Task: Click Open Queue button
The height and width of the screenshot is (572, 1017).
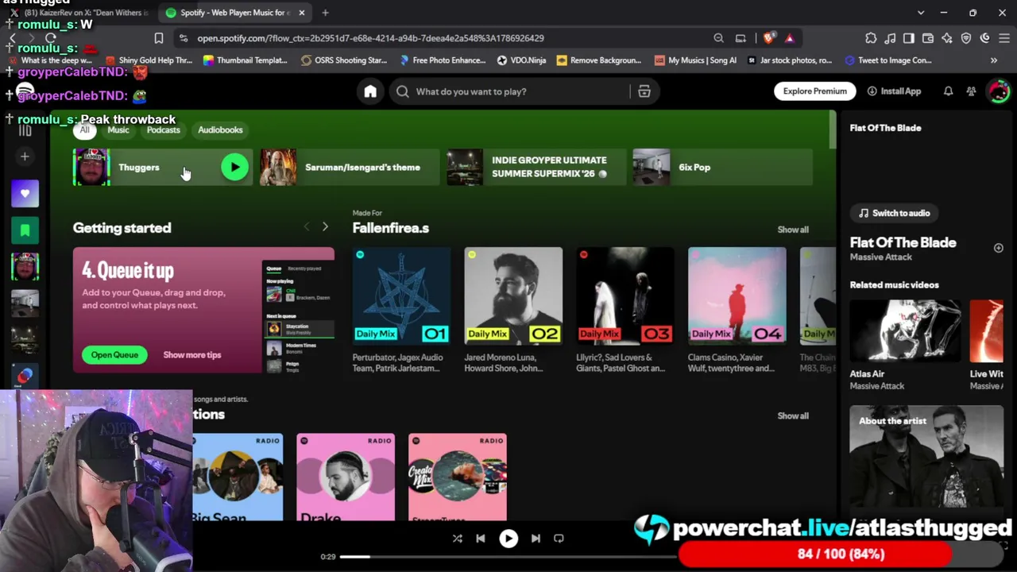Action: tap(114, 355)
